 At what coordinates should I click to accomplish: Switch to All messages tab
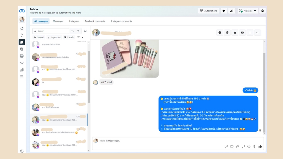tap(41, 21)
